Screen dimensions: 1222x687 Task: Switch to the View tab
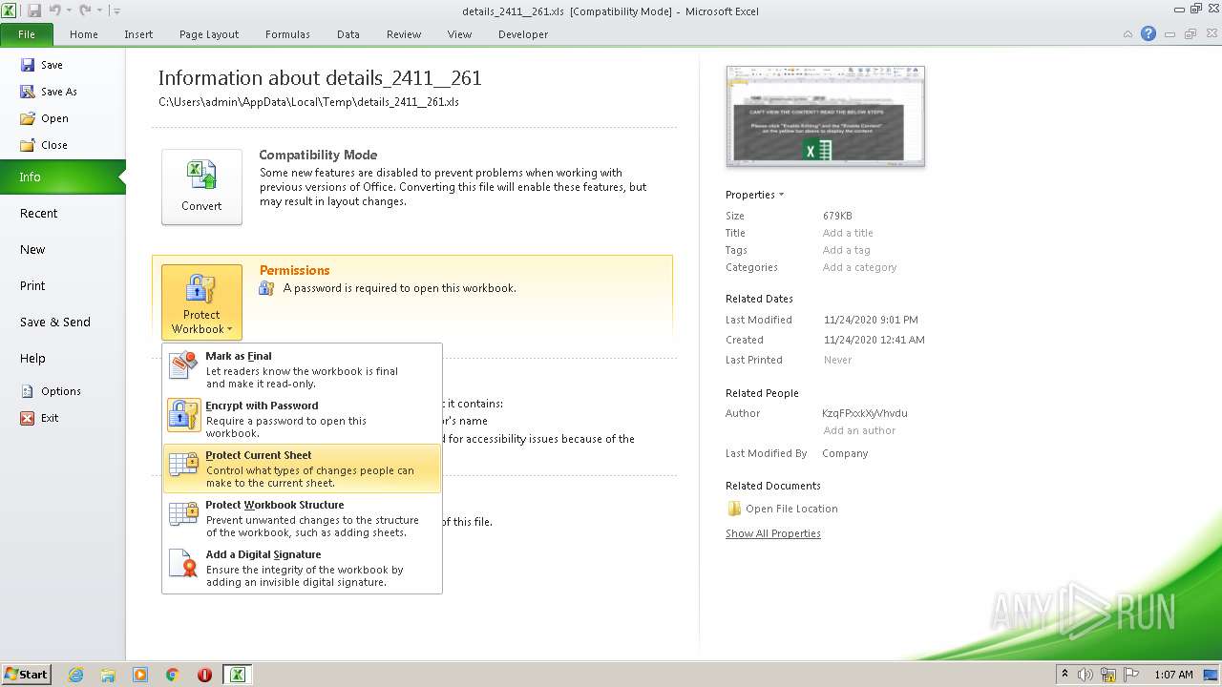tap(460, 34)
